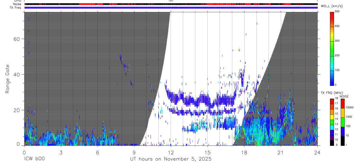This screenshot has height=165, width=357.
Task: Click the 10000 tick on NOISE legend
Action: 349,107
